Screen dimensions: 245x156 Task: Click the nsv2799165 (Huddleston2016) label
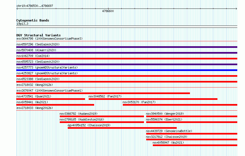[82, 119]
